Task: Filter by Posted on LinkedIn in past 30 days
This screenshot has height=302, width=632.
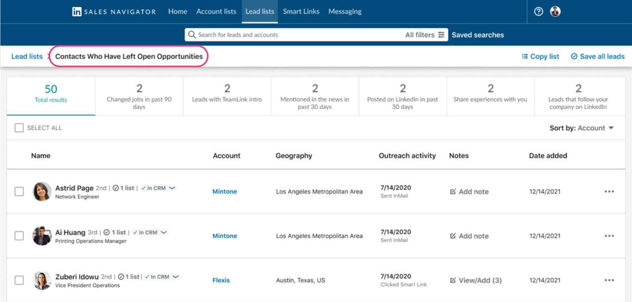Action: (402, 96)
